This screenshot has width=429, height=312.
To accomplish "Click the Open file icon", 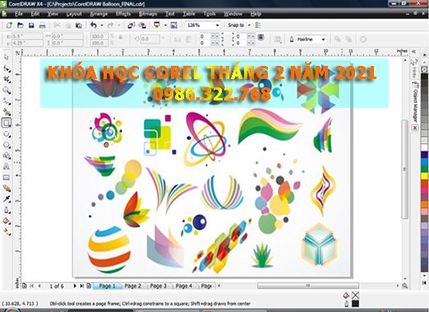I will pos(20,26).
